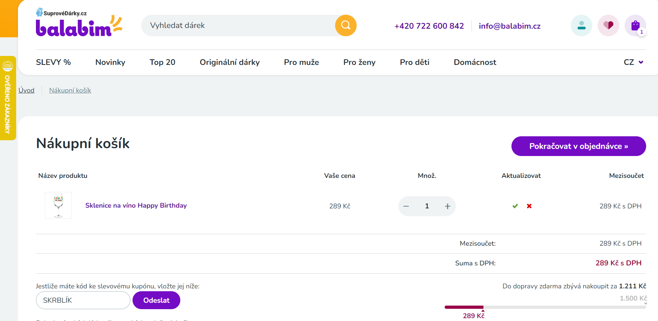The image size is (658, 321).
Task: Click the wine glass product thumbnail
Action: [x=58, y=205]
